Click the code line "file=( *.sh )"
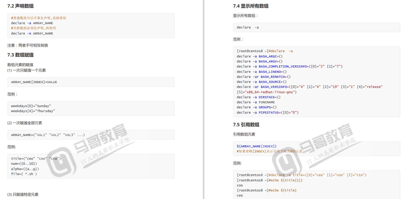 pos(24,174)
